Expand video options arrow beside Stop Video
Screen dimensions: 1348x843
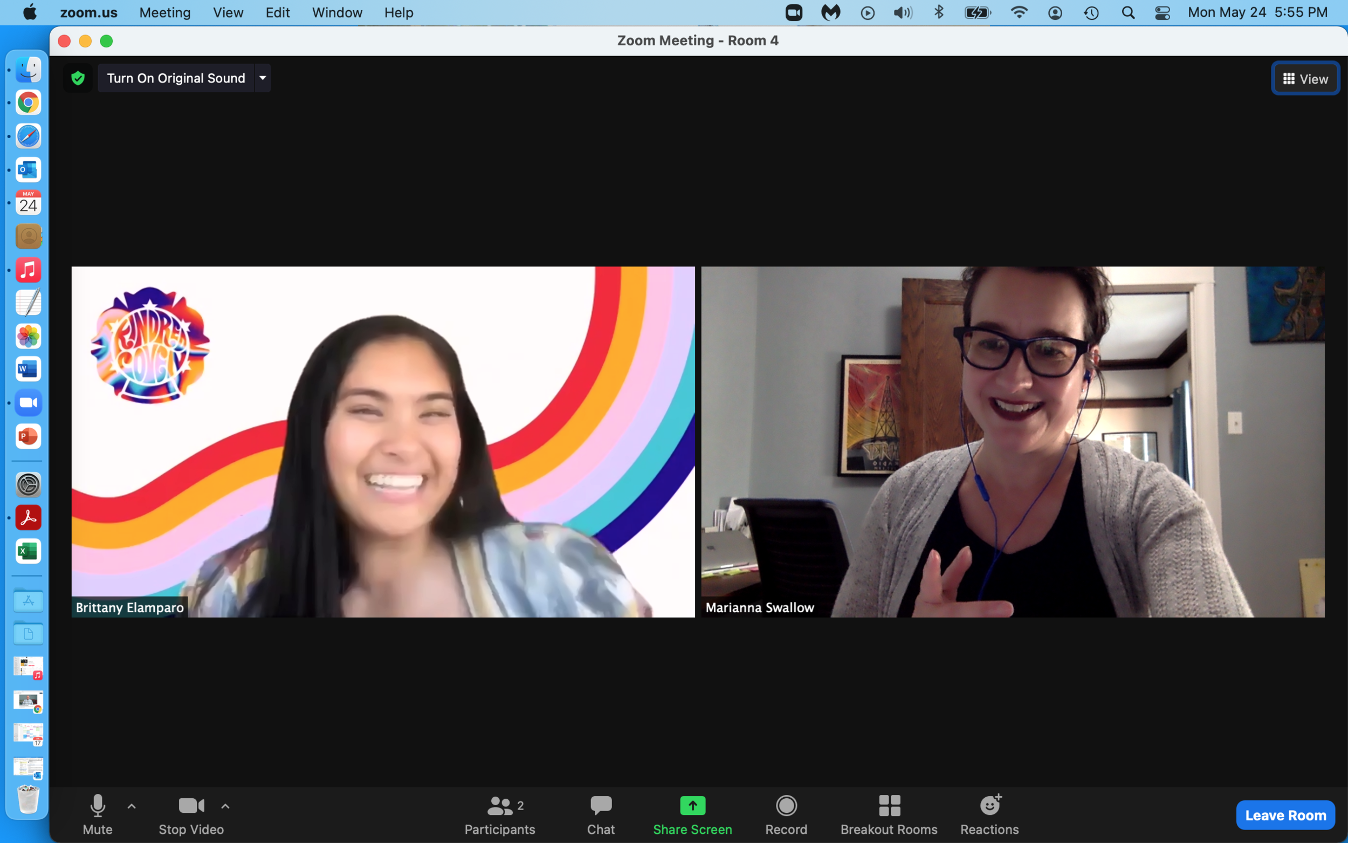[225, 806]
